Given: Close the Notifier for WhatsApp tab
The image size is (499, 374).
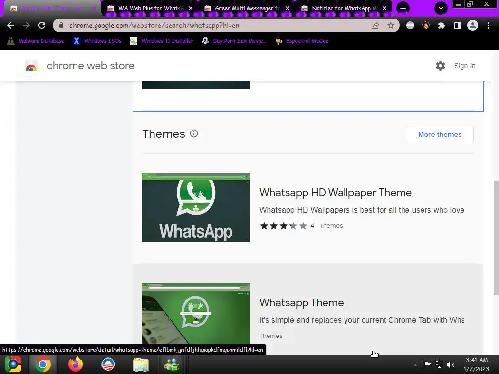Looking at the screenshot, I should pyautogui.click(x=384, y=8).
